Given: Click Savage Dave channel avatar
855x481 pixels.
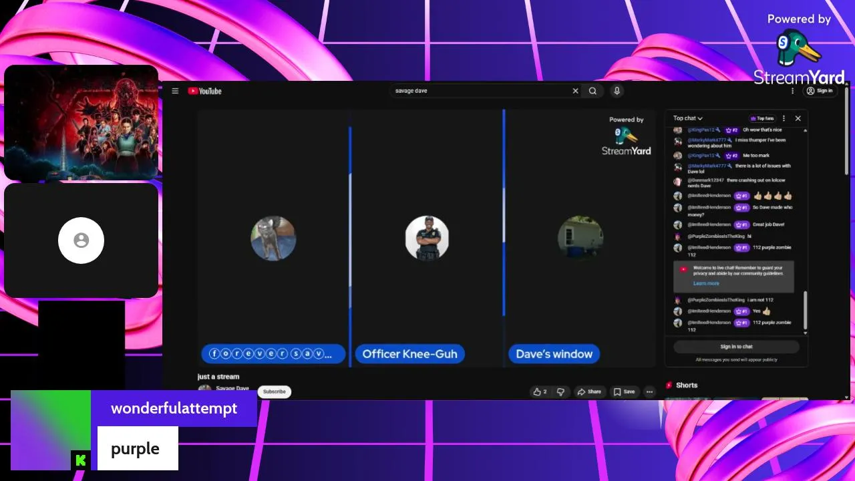Looking at the screenshot, I should coord(204,391).
